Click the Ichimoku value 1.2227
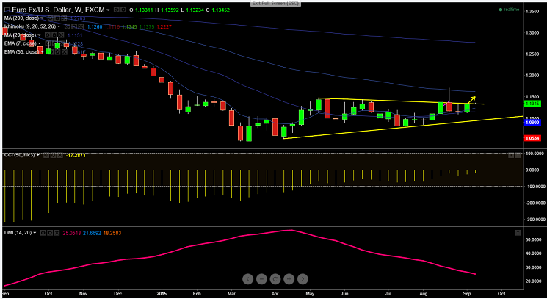Viewport: 547px width, 299px height. 164,27
